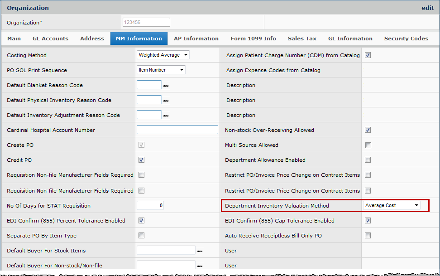The width and height of the screenshot is (440, 276).
Task: Click the edit link in header
Action: pyautogui.click(x=427, y=8)
